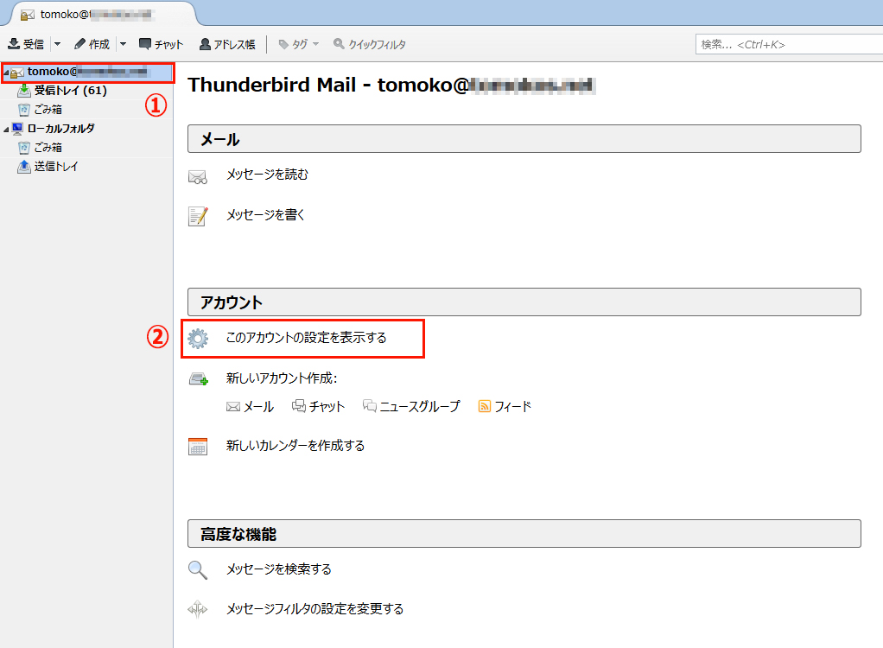Collapse the ローカルフォルダ tree
The height and width of the screenshot is (648, 883).
click(x=6, y=130)
